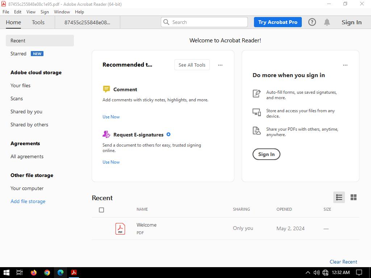Show hidden system tray icons
This screenshot has height=278, width=371.
click(x=308, y=273)
